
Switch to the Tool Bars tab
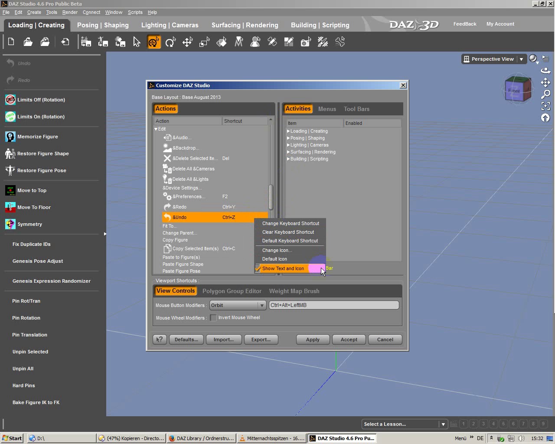click(x=356, y=109)
